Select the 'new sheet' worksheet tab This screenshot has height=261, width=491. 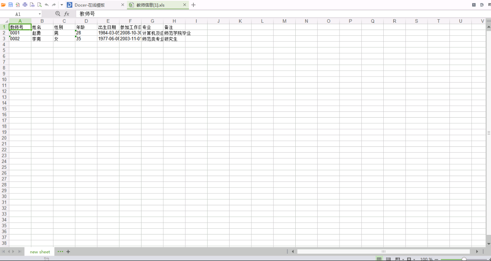click(x=40, y=252)
